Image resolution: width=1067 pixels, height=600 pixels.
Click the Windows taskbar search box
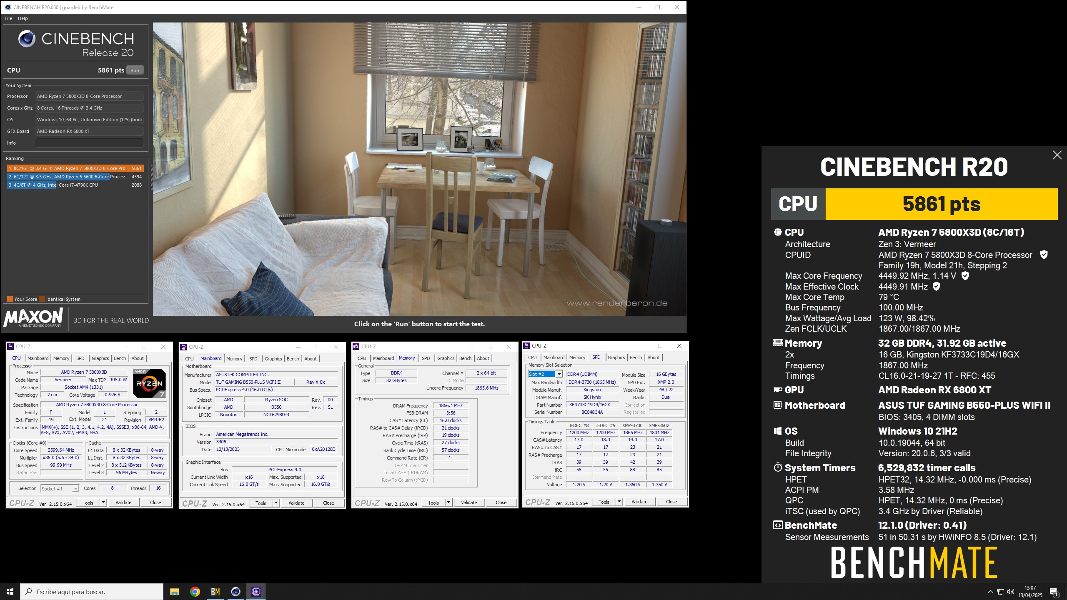(92, 592)
